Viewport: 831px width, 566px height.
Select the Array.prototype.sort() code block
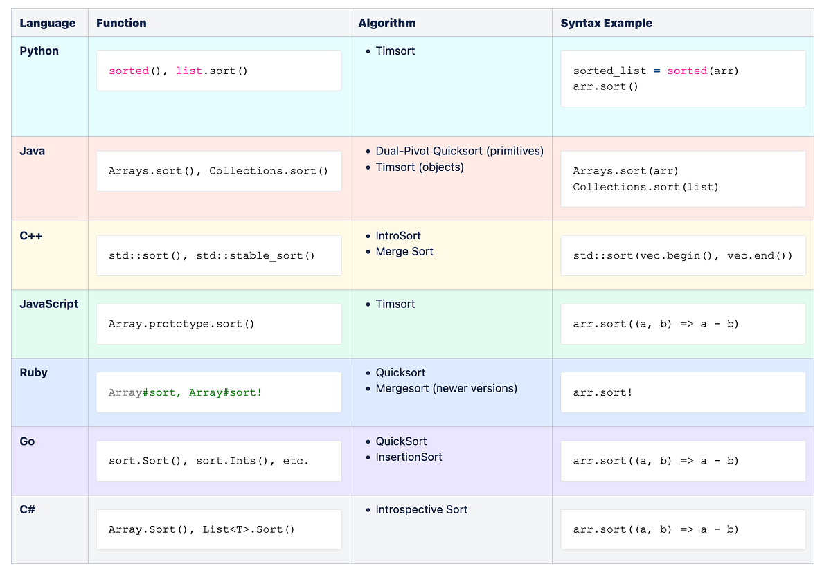[218, 324]
